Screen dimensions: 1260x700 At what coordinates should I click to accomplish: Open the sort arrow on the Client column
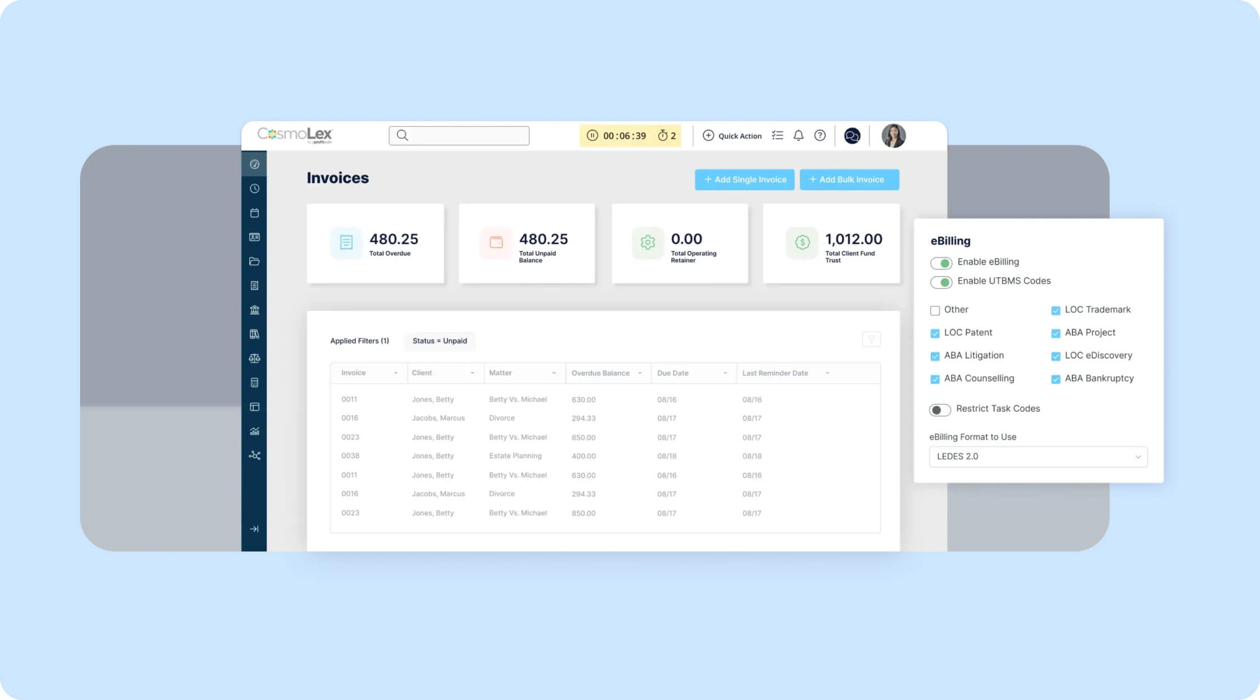coord(473,373)
